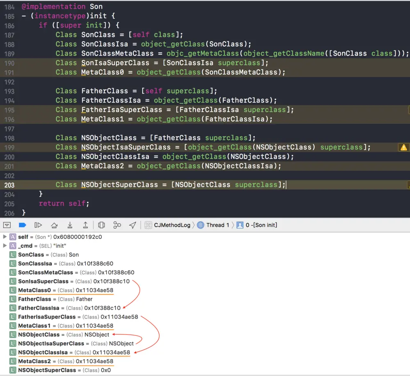This screenshot has width=410, height=376.
Task: Click line number 190 in gutter
Action: (9, 63)
